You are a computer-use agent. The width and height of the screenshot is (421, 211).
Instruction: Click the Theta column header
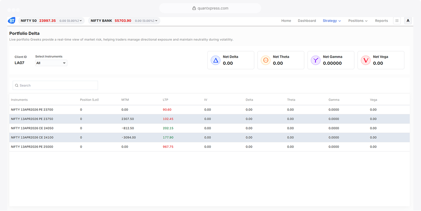coord(291,100)
